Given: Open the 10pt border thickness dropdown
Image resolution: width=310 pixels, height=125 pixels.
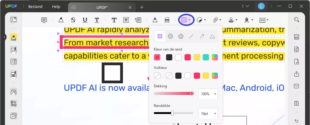Looking at the screenshot, I should (x=208, y=114).
